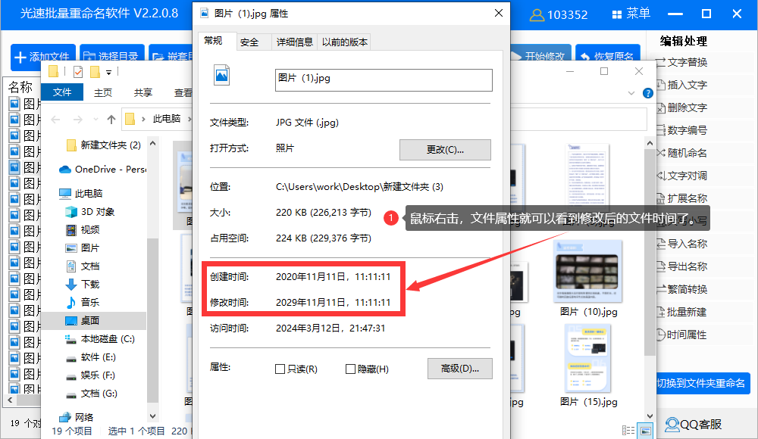
Task: Open 文档 folder in navigation tree
Action: 82,266
